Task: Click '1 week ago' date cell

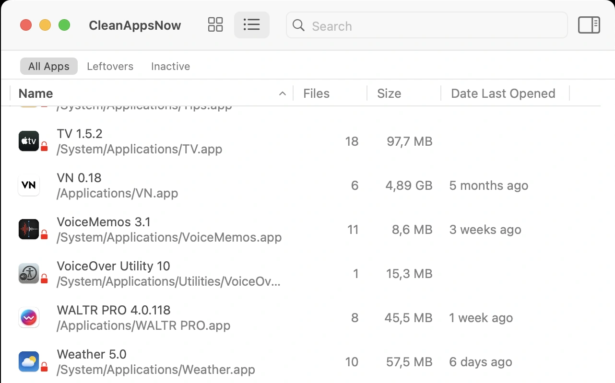Action: pos(481,318)
